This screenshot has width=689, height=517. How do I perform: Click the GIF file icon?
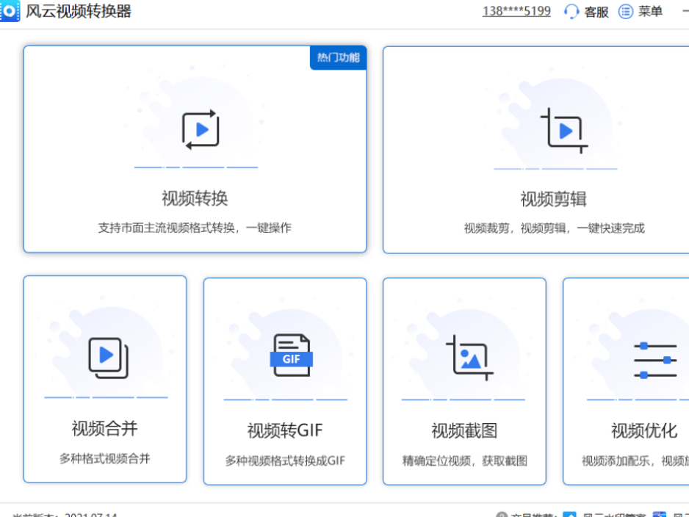292,355
